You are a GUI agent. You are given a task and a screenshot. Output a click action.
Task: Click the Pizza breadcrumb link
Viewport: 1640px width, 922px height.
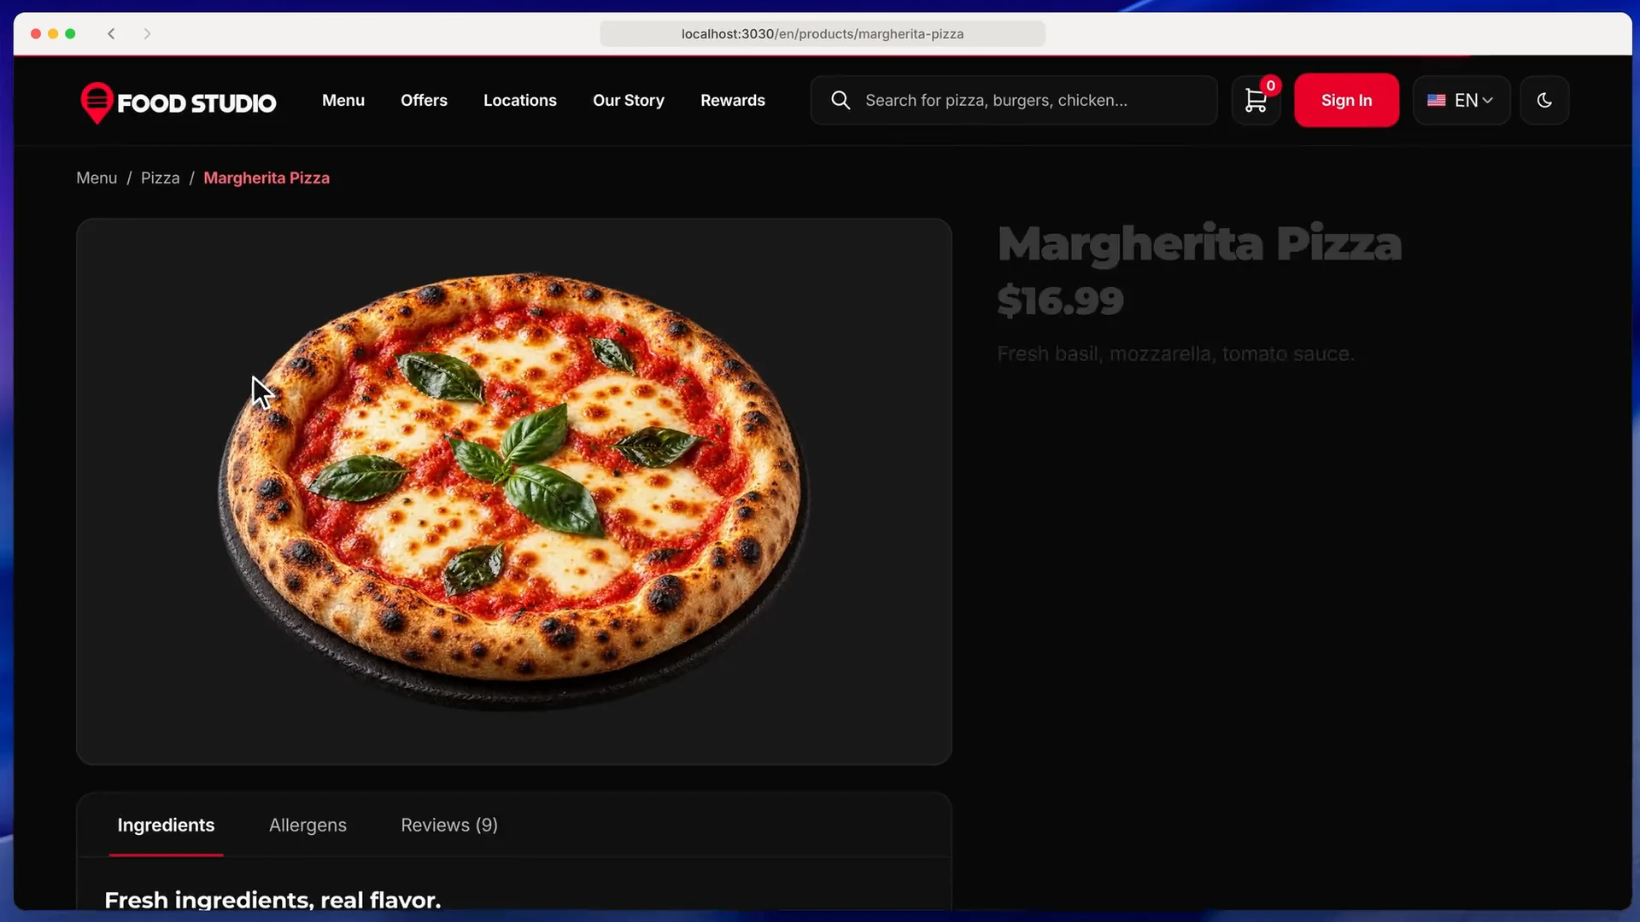(160, 178)
